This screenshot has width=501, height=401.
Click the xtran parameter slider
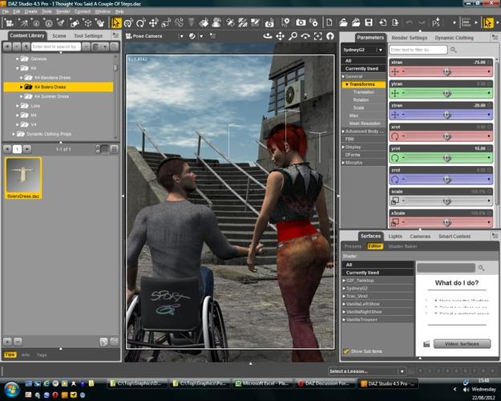tap(446, 71)
